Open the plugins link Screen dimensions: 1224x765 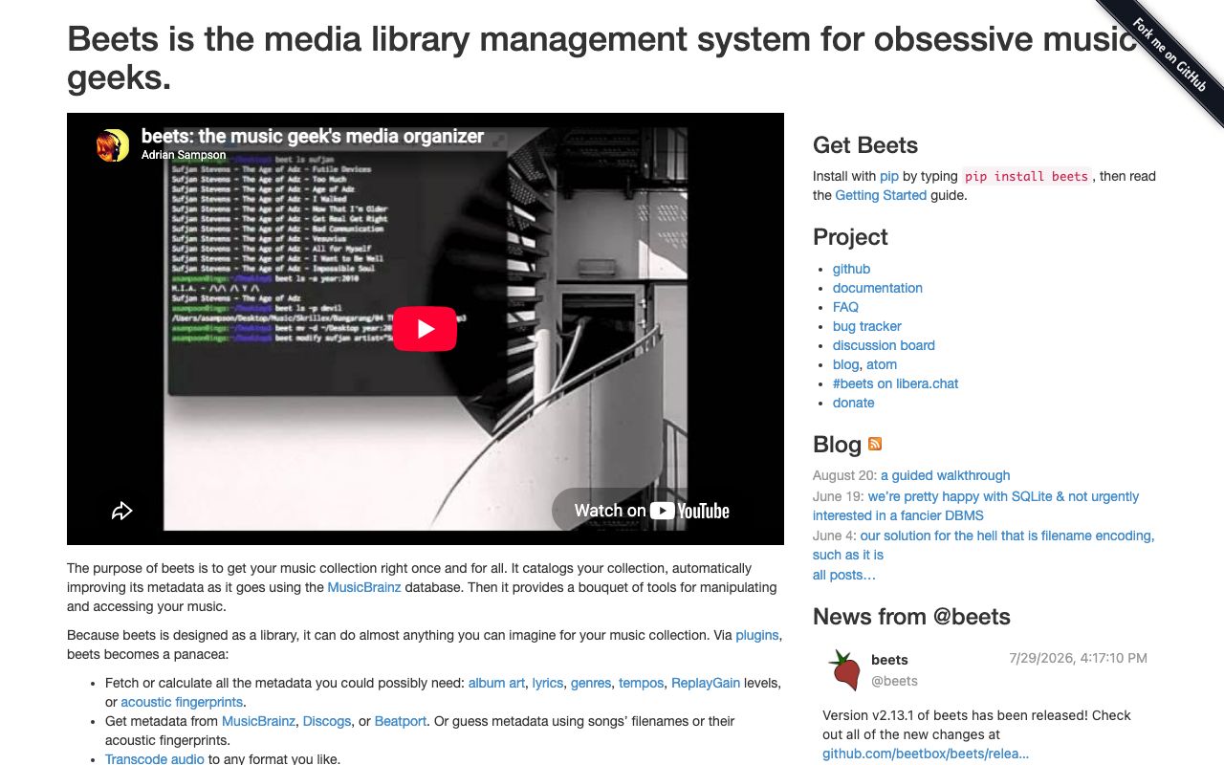757,635
